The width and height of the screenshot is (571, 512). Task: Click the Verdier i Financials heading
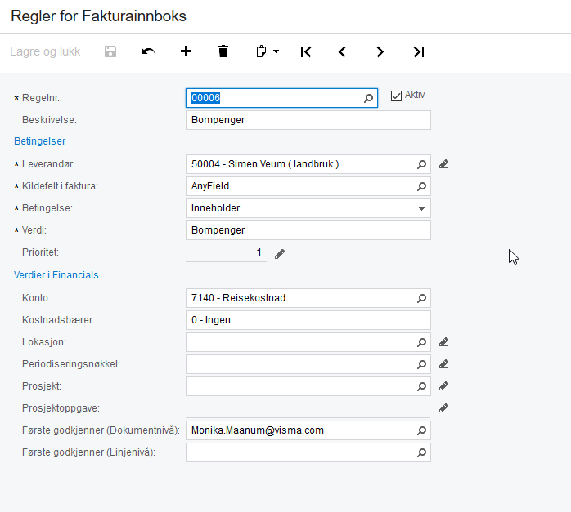pyautogui.click(x=56, y=275)
